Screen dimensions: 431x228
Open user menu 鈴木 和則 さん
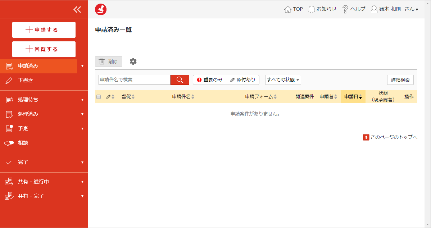tap(394, 9)
